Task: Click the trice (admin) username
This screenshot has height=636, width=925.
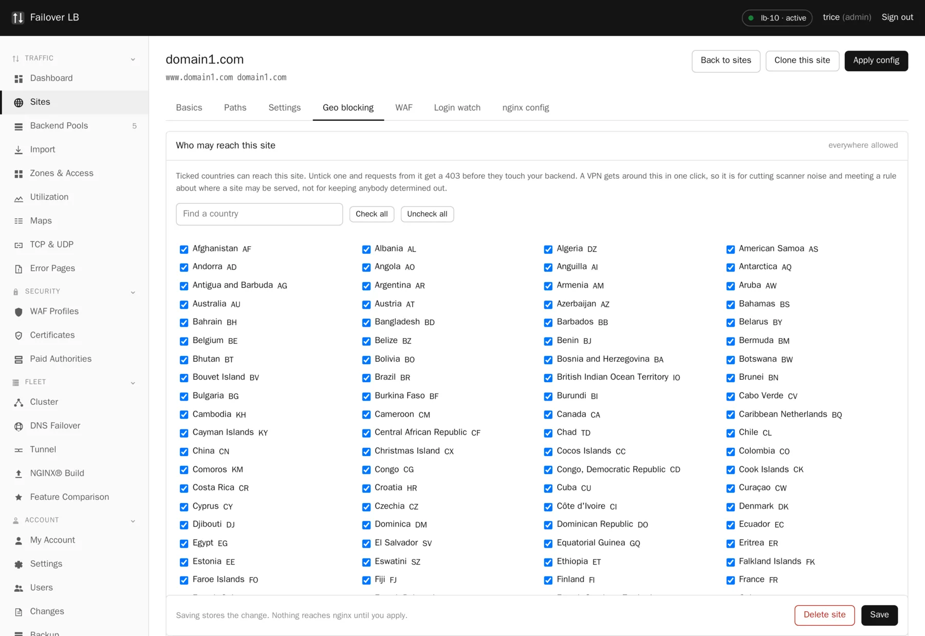Action: [x=847, y=17]
